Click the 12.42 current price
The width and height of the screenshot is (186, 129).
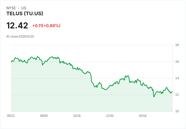[x=17, y=25]
